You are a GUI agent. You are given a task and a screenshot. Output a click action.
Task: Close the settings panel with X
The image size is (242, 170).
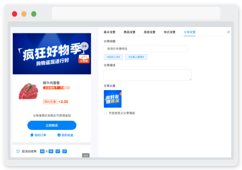229,32
